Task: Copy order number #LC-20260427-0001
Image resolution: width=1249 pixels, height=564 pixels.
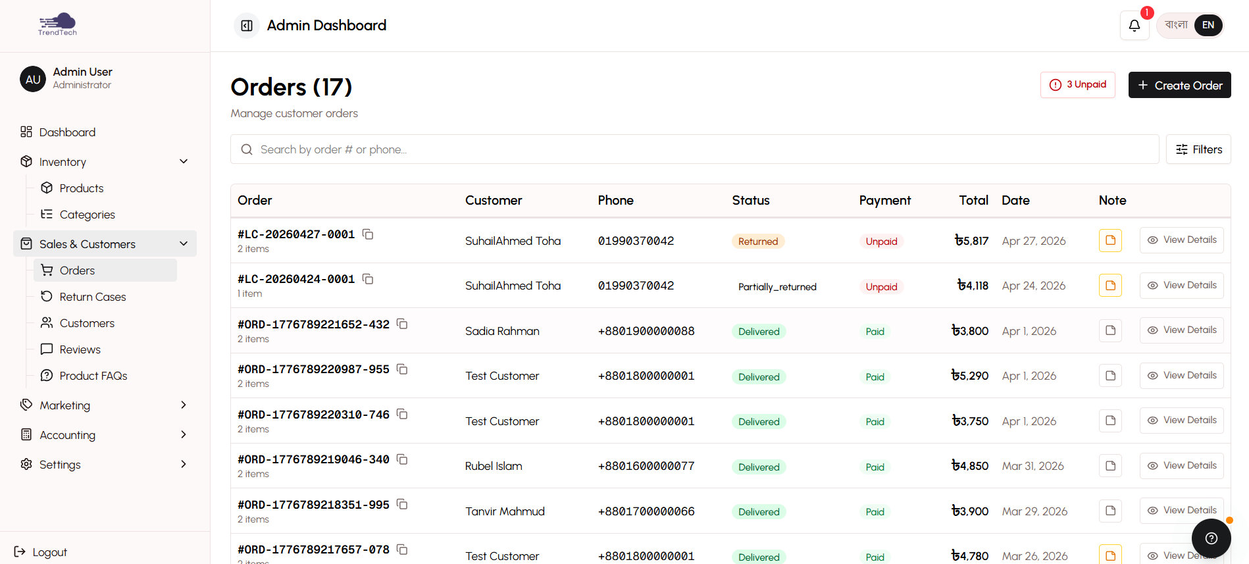Action: [368, 234]
